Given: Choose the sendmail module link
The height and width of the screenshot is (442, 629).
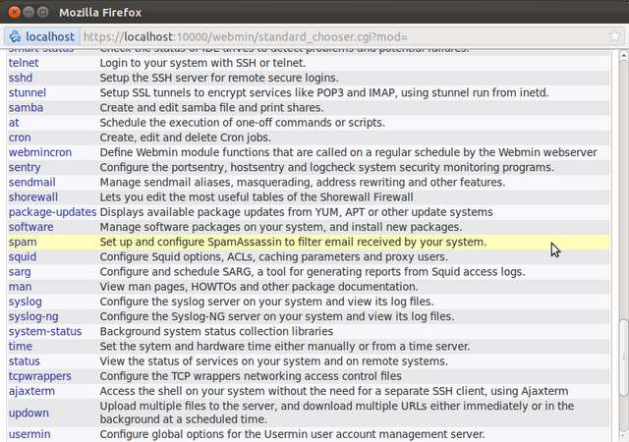Looking at the screenshot, I should 32,182.
